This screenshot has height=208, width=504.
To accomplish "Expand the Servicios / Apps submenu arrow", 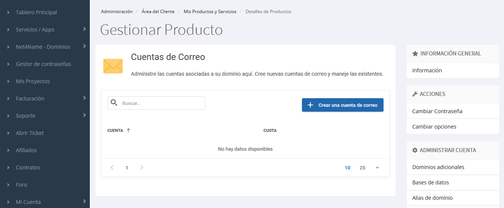I will (85, 29).
